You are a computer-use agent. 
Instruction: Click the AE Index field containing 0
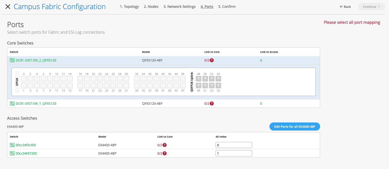coord(234,145)
